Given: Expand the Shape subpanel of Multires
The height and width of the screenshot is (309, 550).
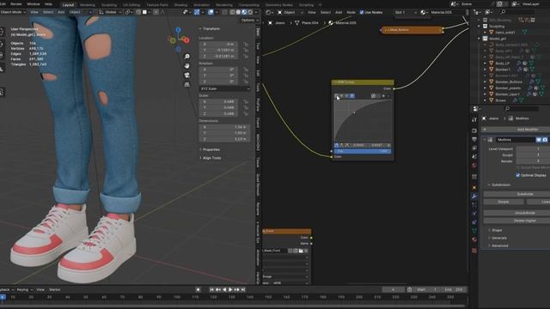Looking at the screenshot, I should click(495, 230).
